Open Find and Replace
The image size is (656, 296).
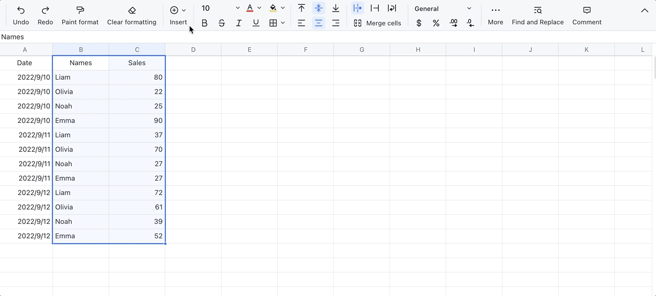coord(537,15)
